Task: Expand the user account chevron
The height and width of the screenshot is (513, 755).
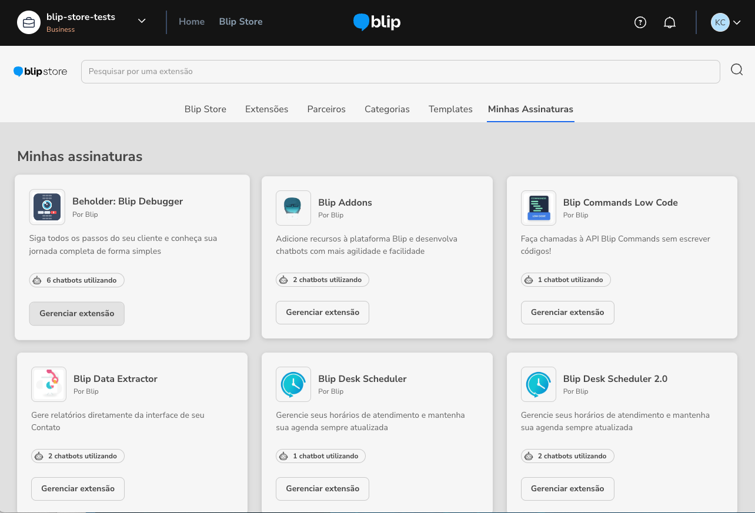Action: pos(737,23)
